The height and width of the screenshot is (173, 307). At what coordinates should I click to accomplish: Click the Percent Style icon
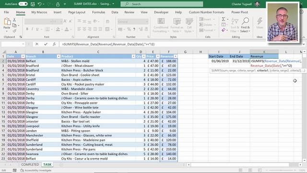129,29
